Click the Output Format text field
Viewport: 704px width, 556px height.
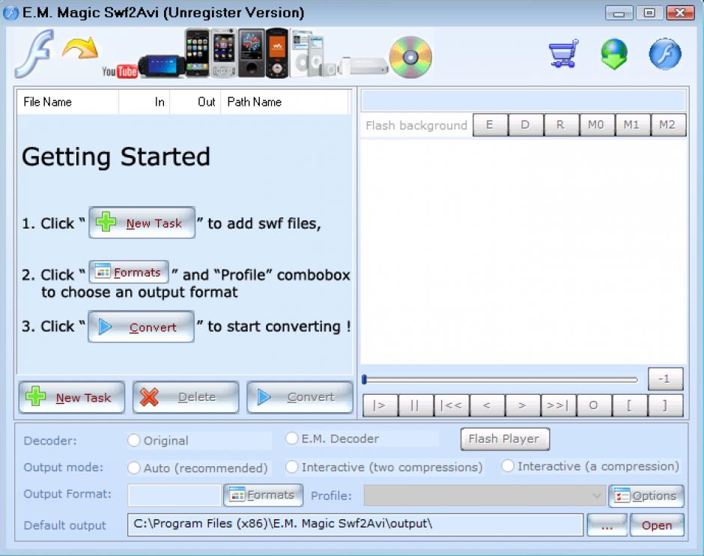coord(175,495)
